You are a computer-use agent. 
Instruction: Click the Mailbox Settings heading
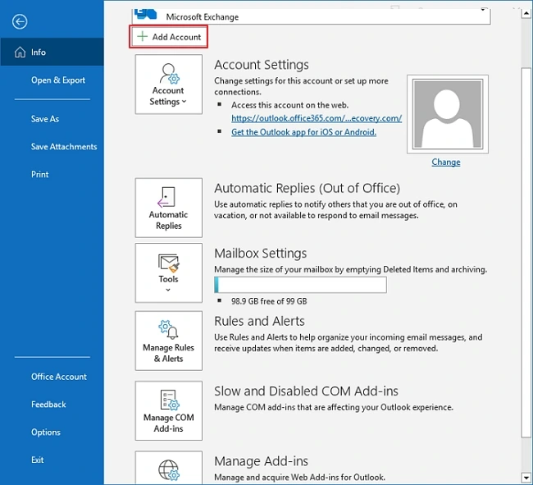pyautogui.click(x=261, y=254)
